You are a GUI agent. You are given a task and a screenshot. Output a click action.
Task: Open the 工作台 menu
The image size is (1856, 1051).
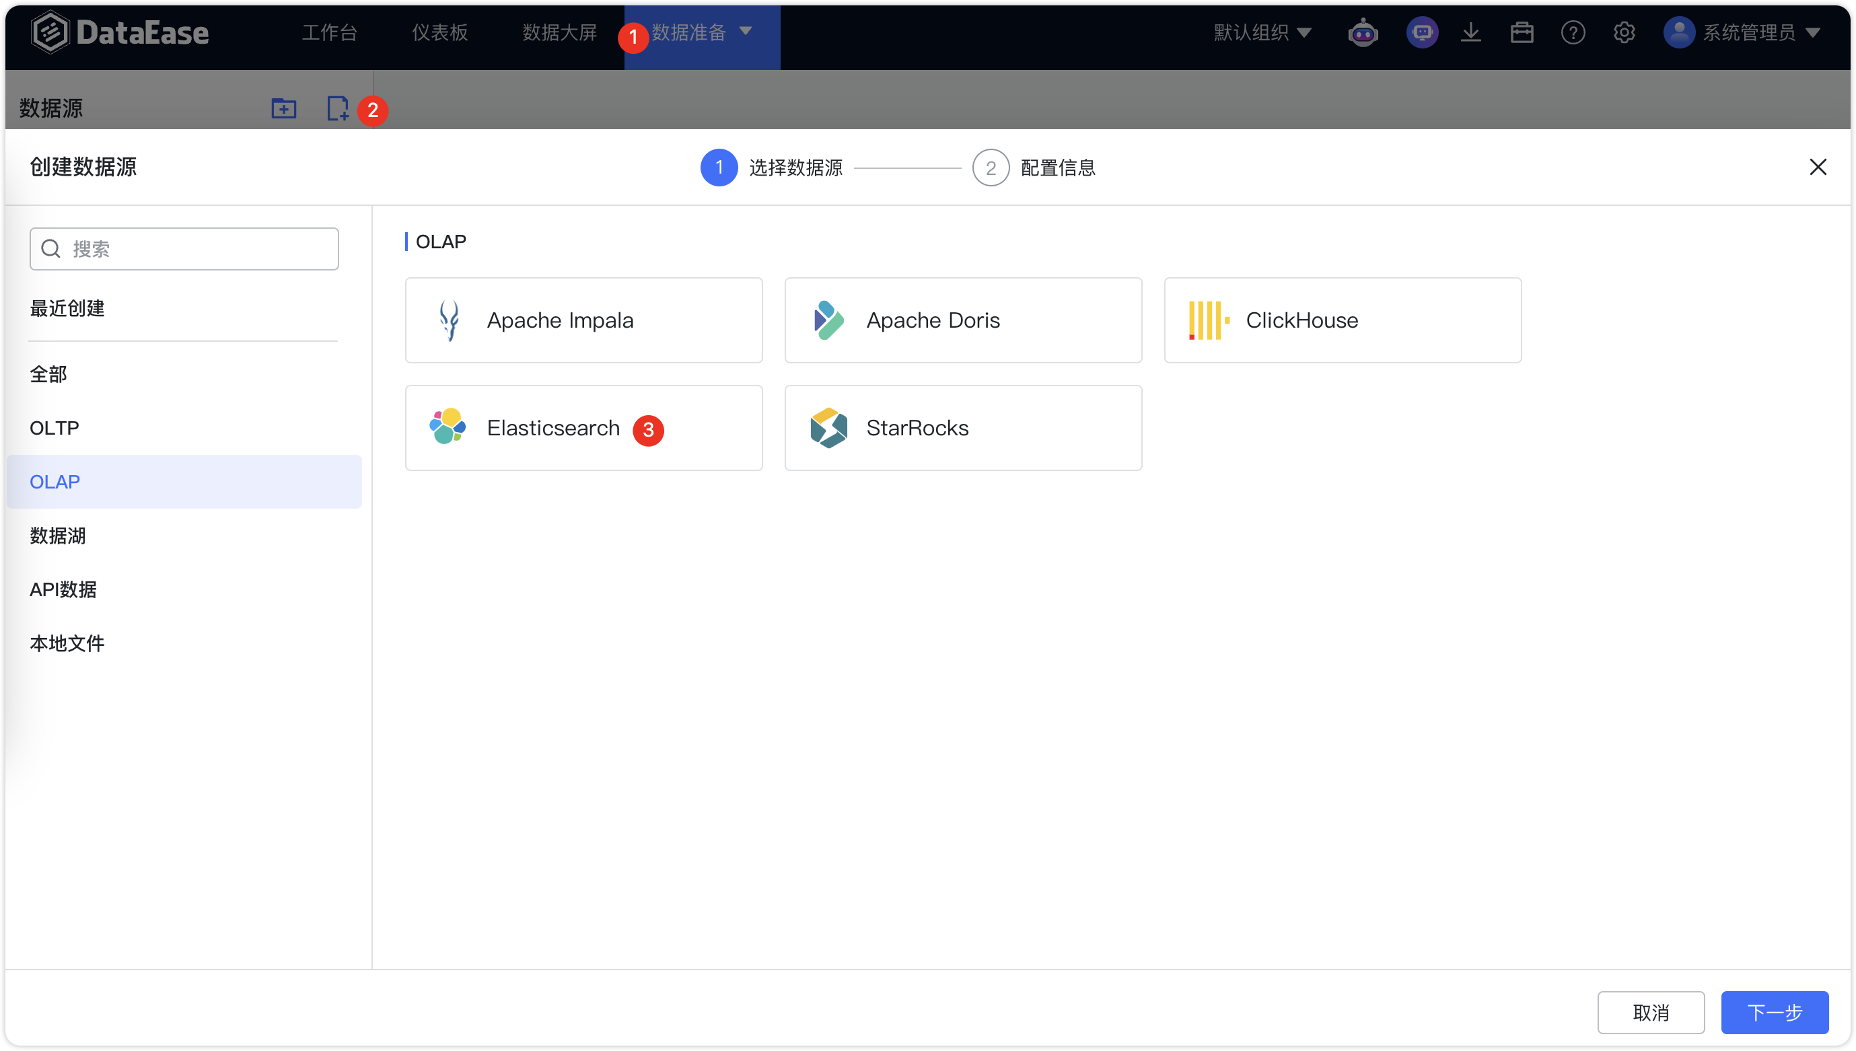pyautogui.click(x=329, y=32)
